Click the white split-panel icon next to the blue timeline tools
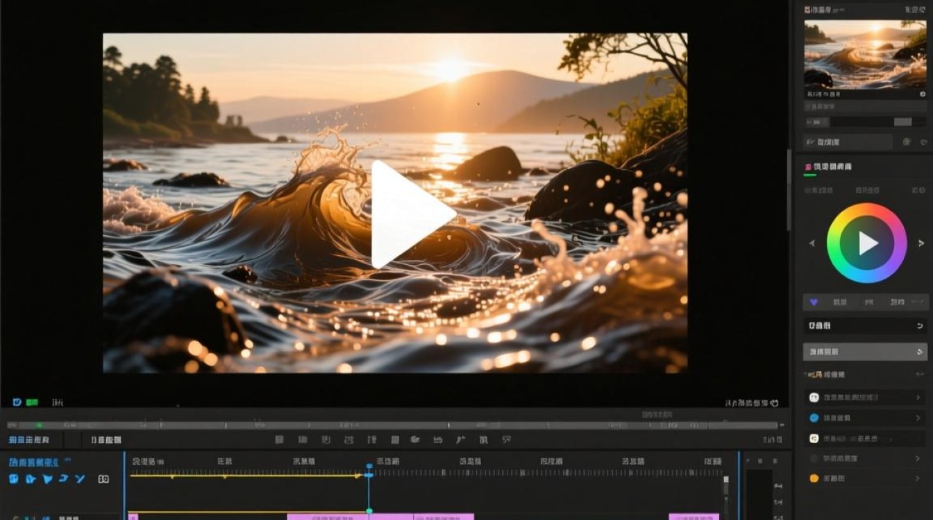This screenshot has width=933, height=520. click(103, 479)
